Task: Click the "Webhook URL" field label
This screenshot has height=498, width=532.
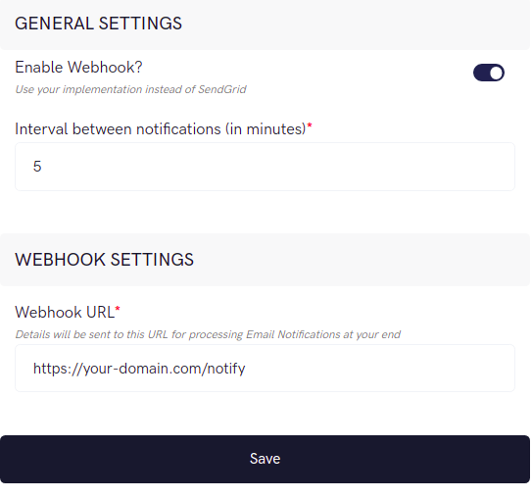Action: point(65,313)
